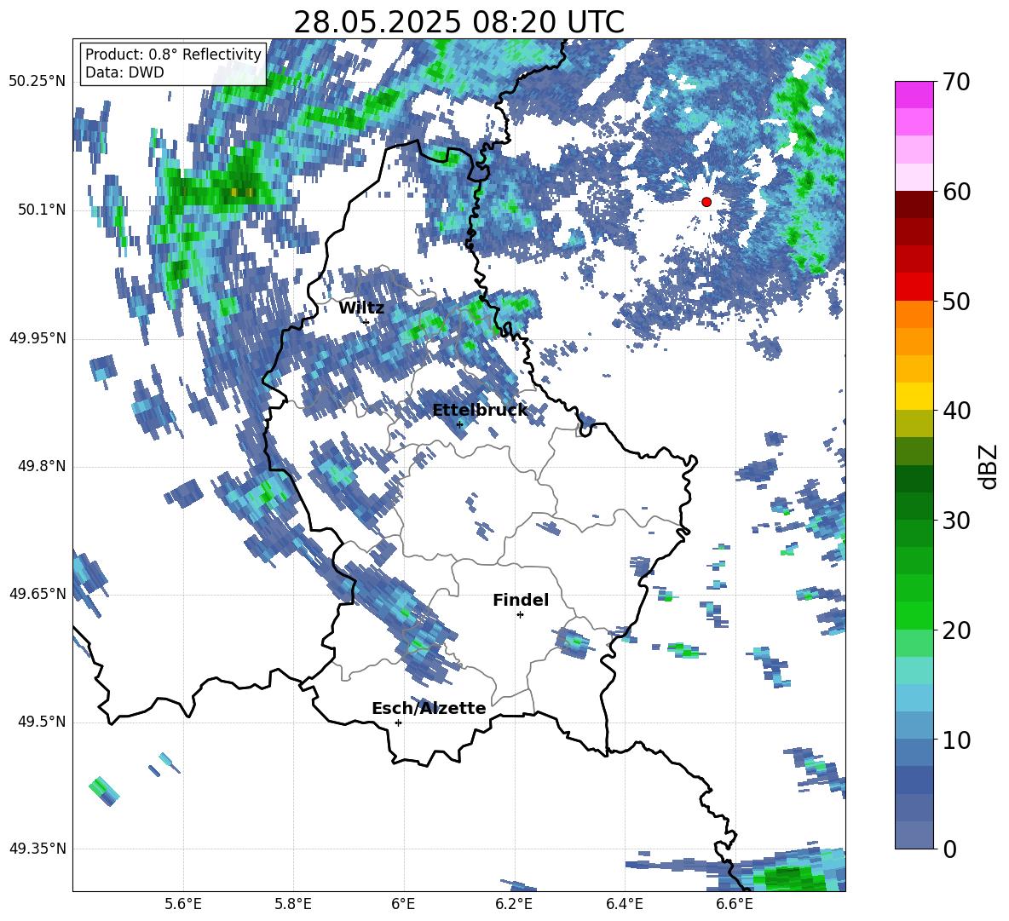Image resolution: width=1009 pixels, height=921 pixels.
Task: Click the orange colorbar segment below 50
Action: point(914,314)
